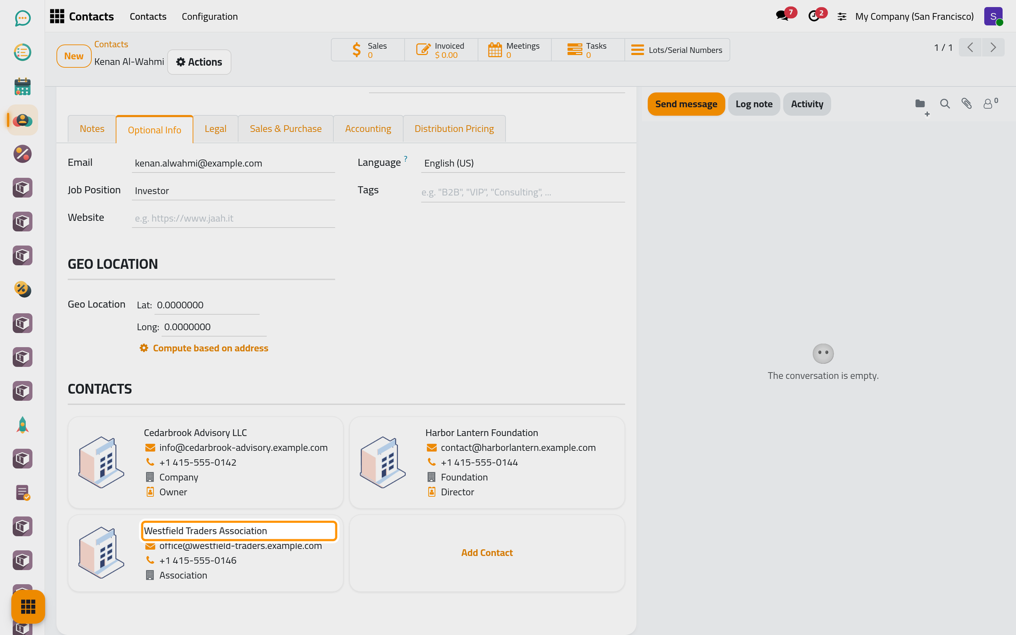Go to the next contact record
Screen dimensions: 1016x635
pos(993,48)
